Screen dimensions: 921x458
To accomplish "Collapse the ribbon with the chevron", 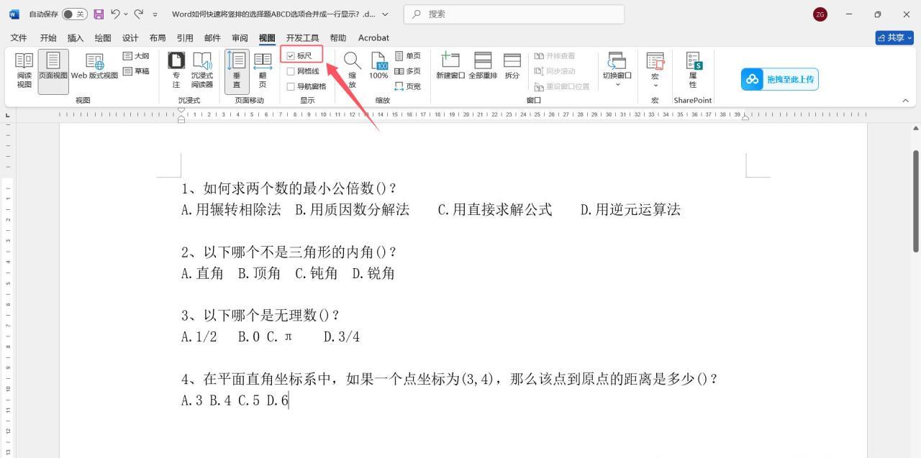I will 905,101.
